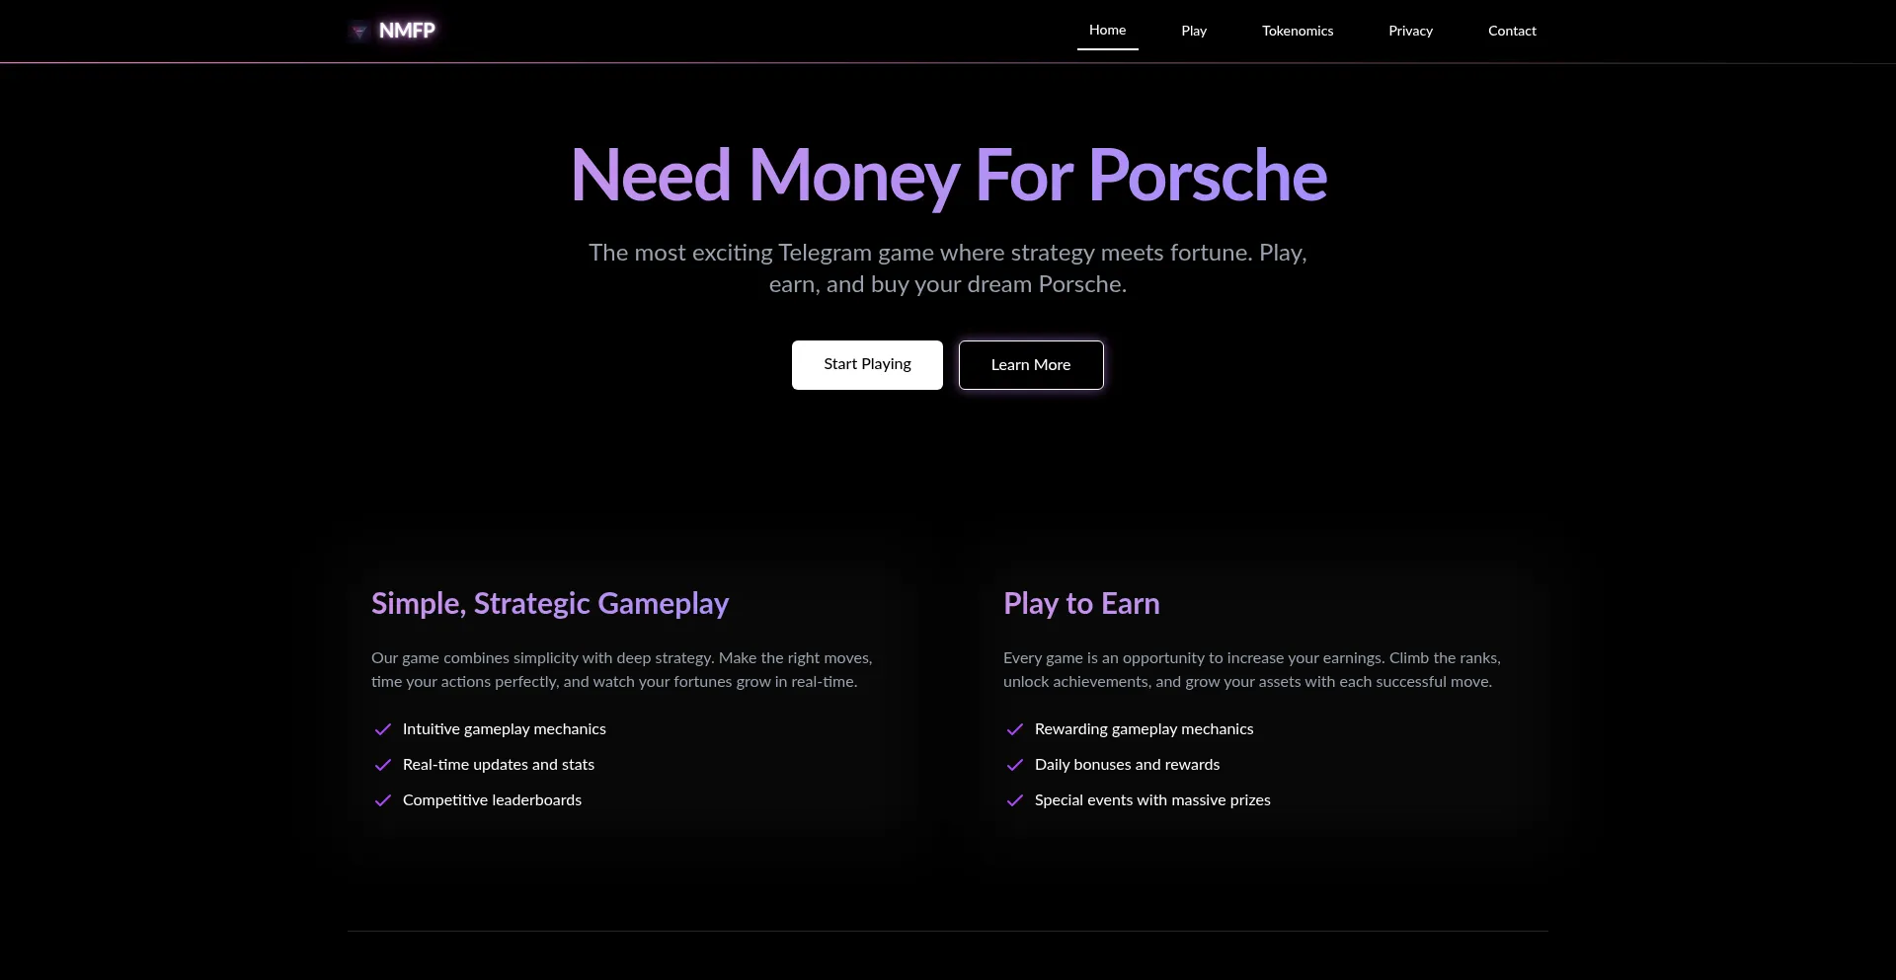Click the "Need Money For Porsche" hero title
The image size is (1896, 980).
tap(948, 175)
